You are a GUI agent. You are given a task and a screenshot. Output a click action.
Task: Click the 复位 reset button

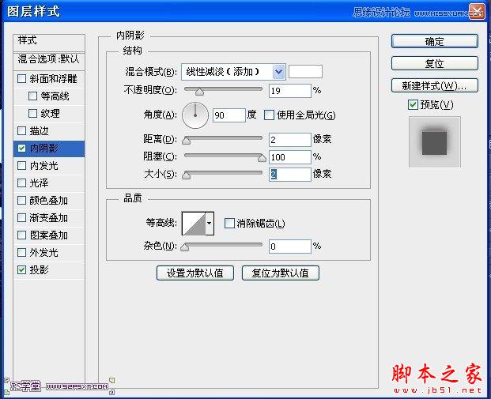[435, 63]
